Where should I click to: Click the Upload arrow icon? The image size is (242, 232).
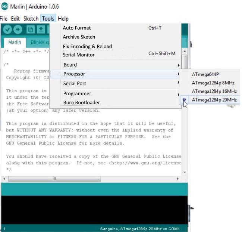pos(18,30)
